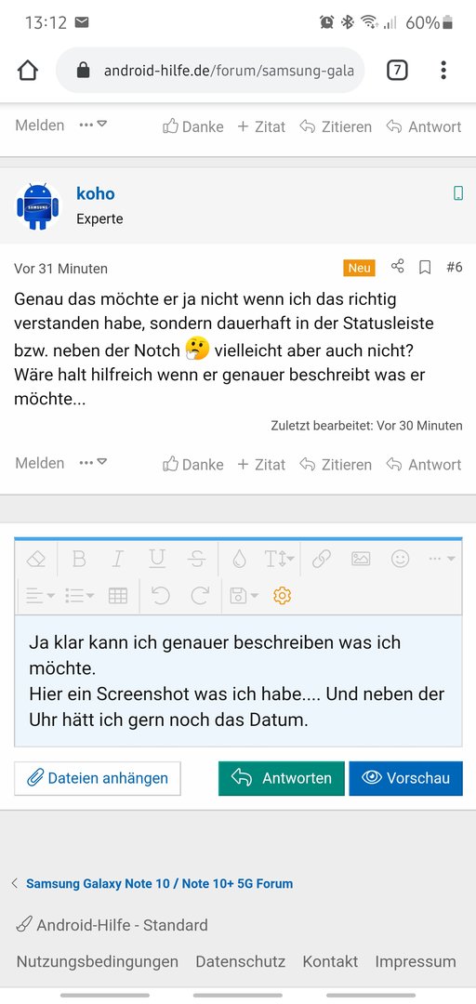Open Chrome's three-dot browser menu
The image size is (476, 1004).
443,70
